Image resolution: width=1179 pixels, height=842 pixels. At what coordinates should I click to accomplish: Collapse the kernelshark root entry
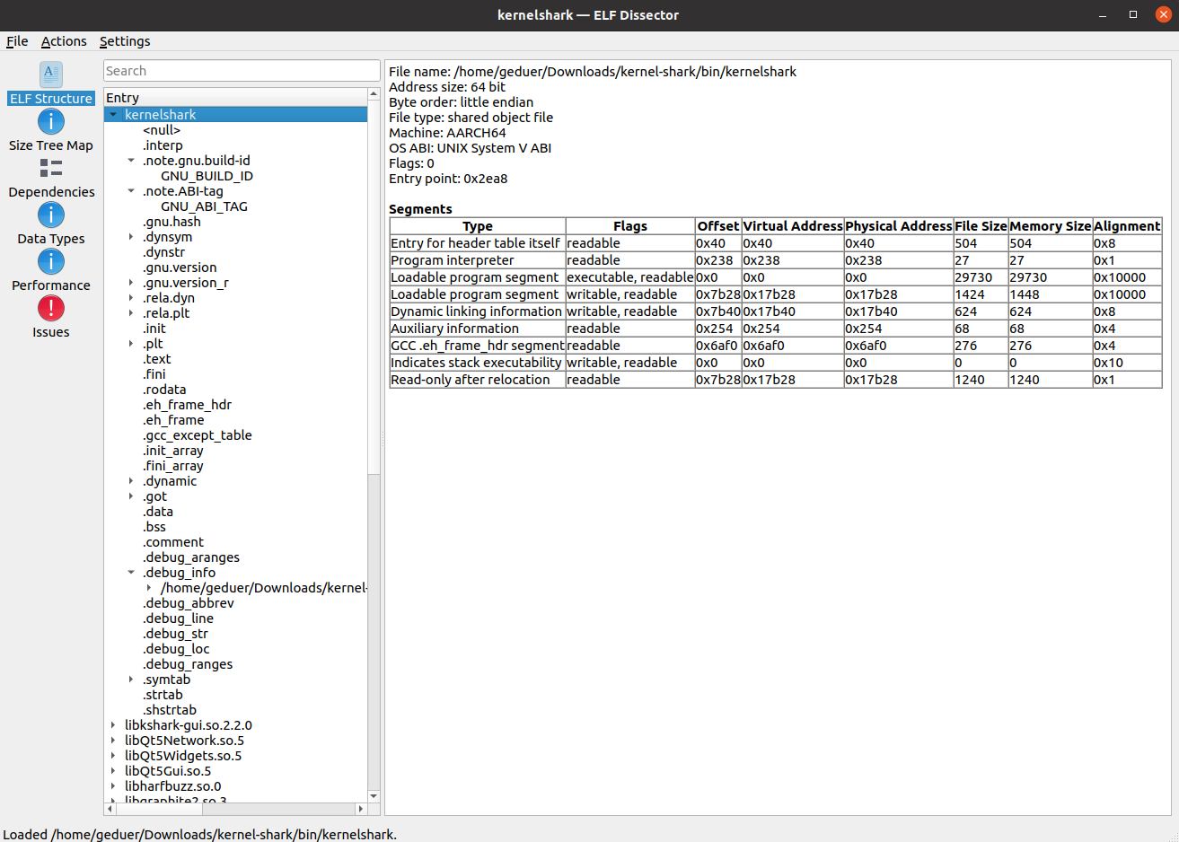[113, 115]
